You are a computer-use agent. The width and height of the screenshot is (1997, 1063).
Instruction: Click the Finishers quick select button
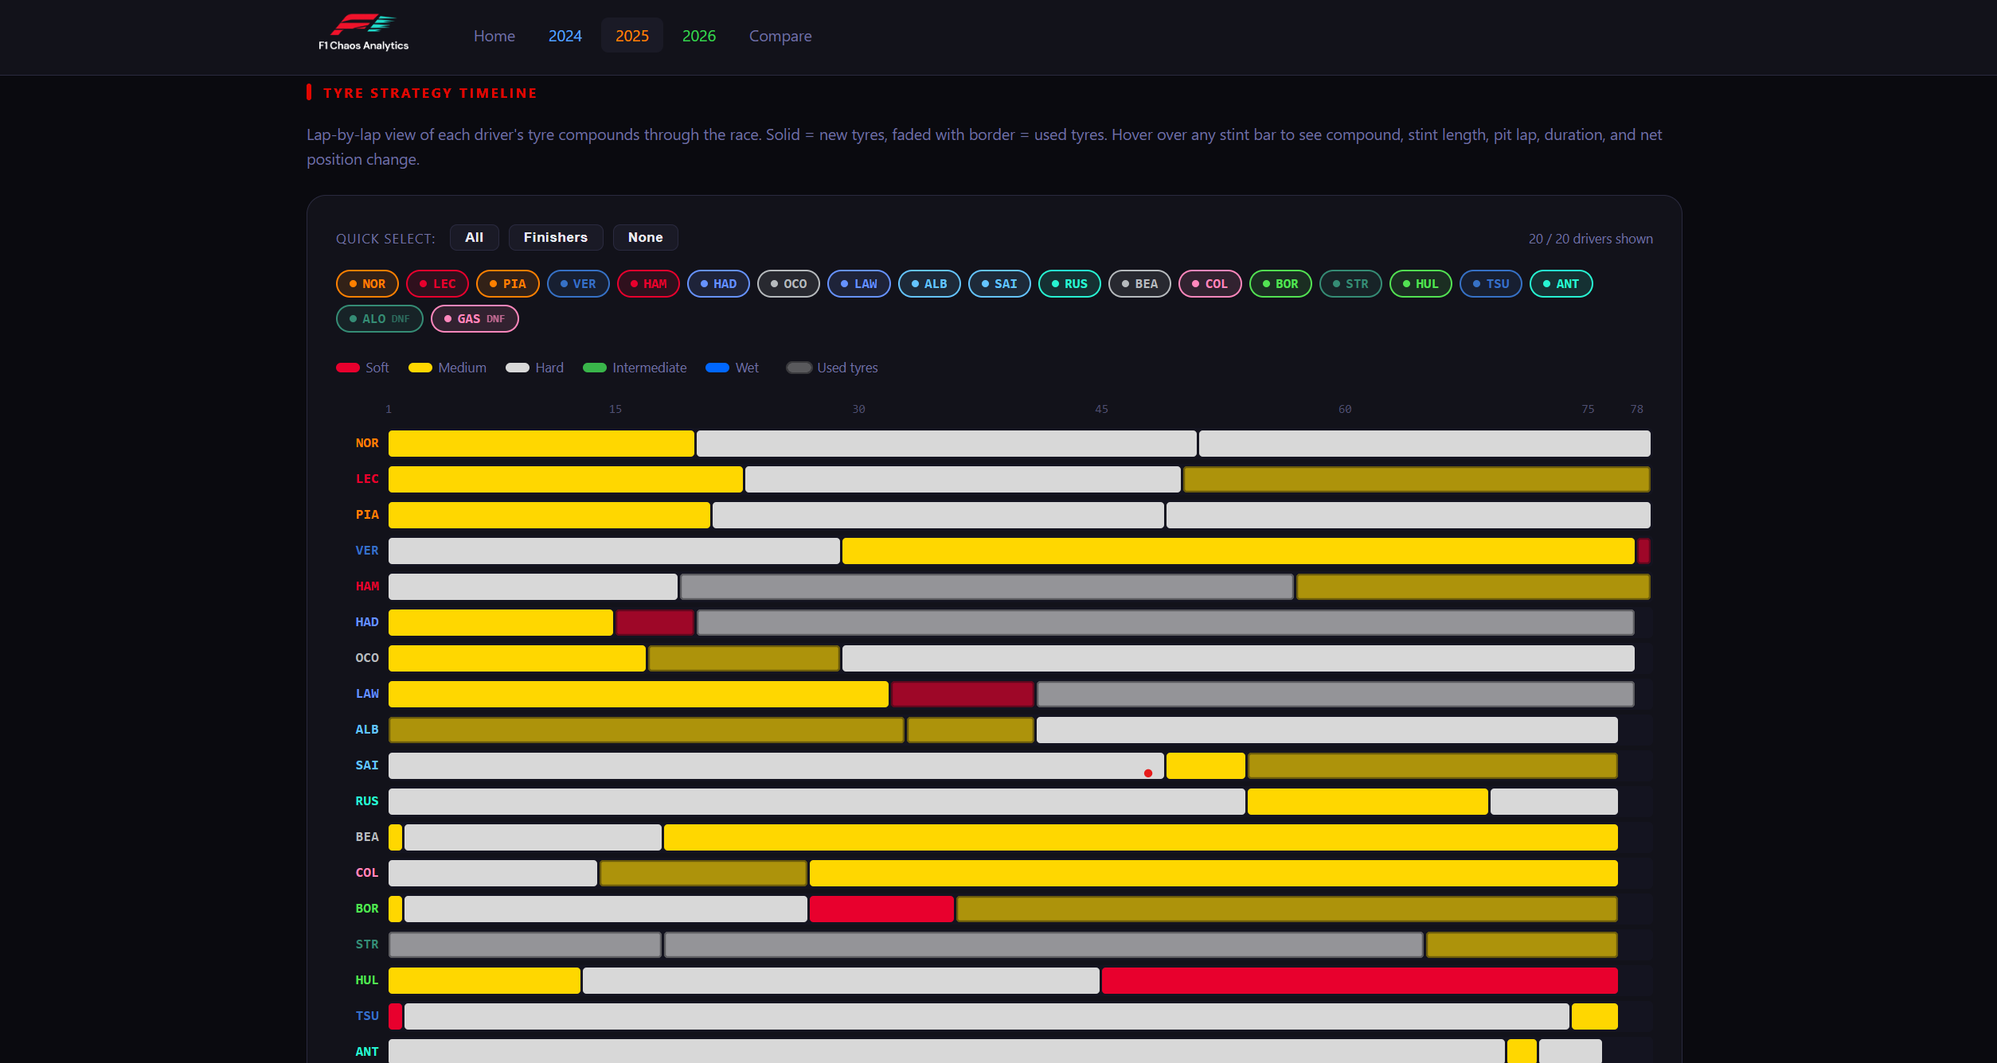555,237
